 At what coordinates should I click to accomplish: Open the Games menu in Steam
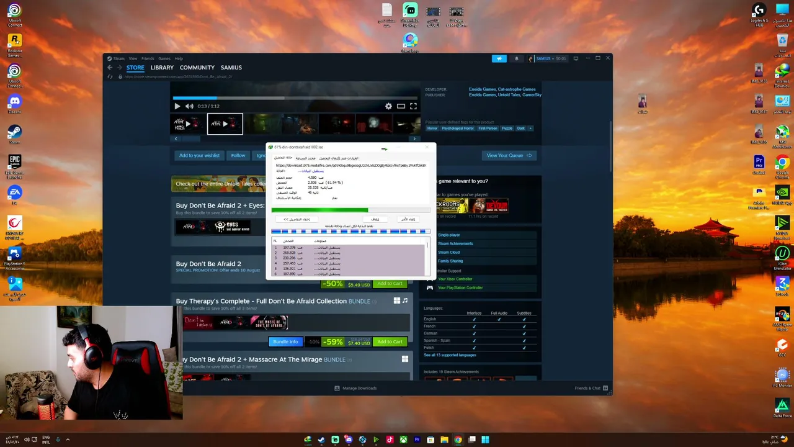pyautogui.click(x=164, y=58)
